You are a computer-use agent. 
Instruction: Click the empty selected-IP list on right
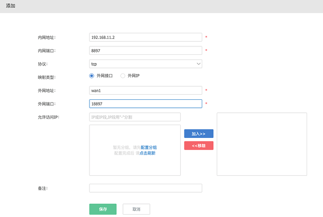tap(262, 144)
